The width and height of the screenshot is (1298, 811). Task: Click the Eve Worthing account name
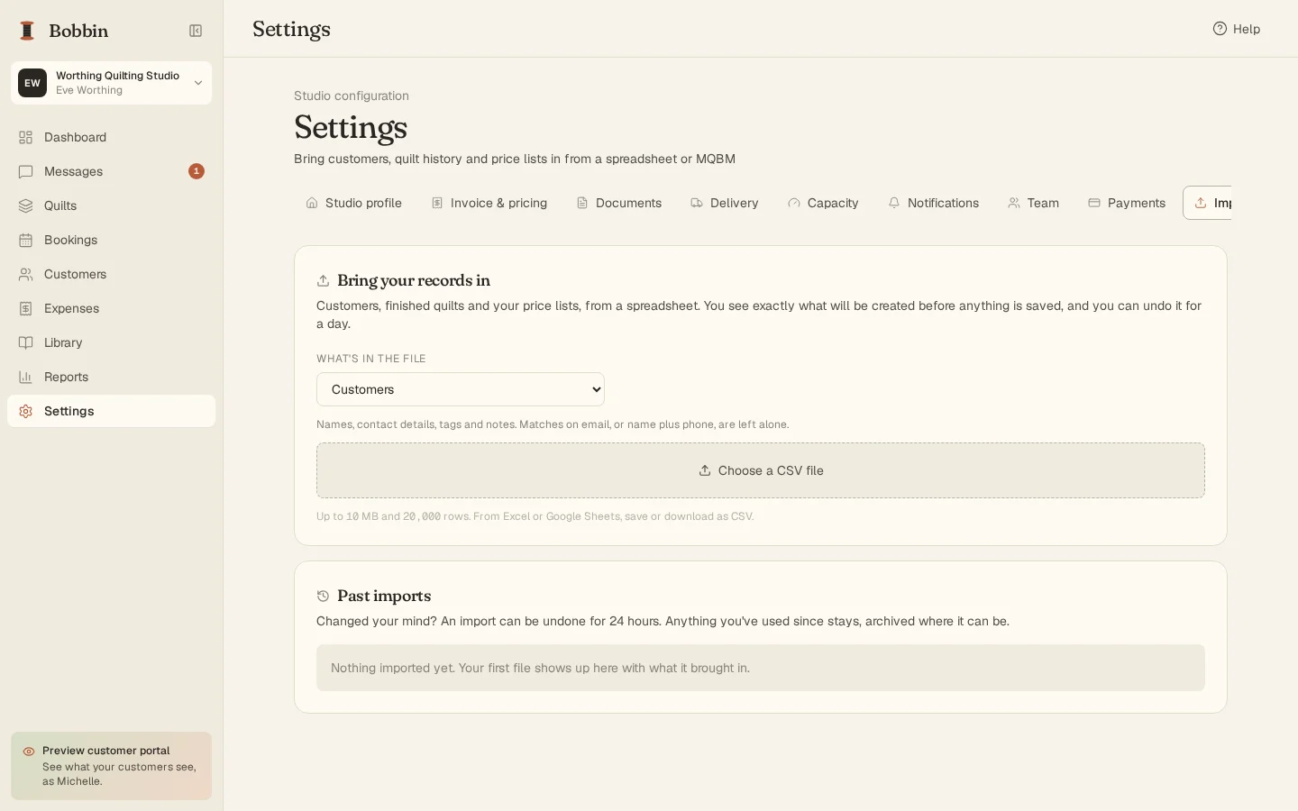coord(89,90)
